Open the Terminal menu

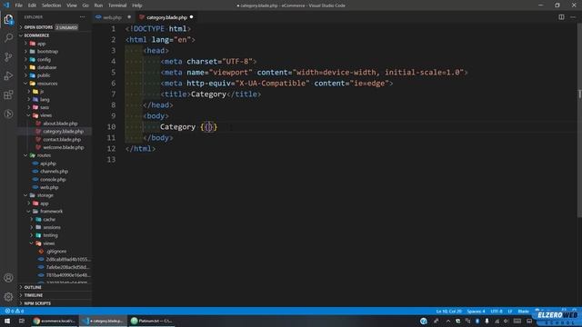pyautogui.click(x=117, y=5)
